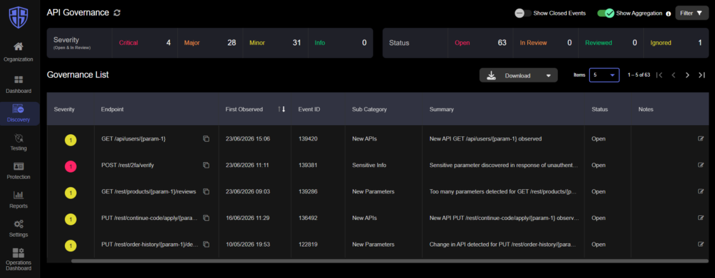
Task: Refresh the API Governance page
Action: click(117, 13)
